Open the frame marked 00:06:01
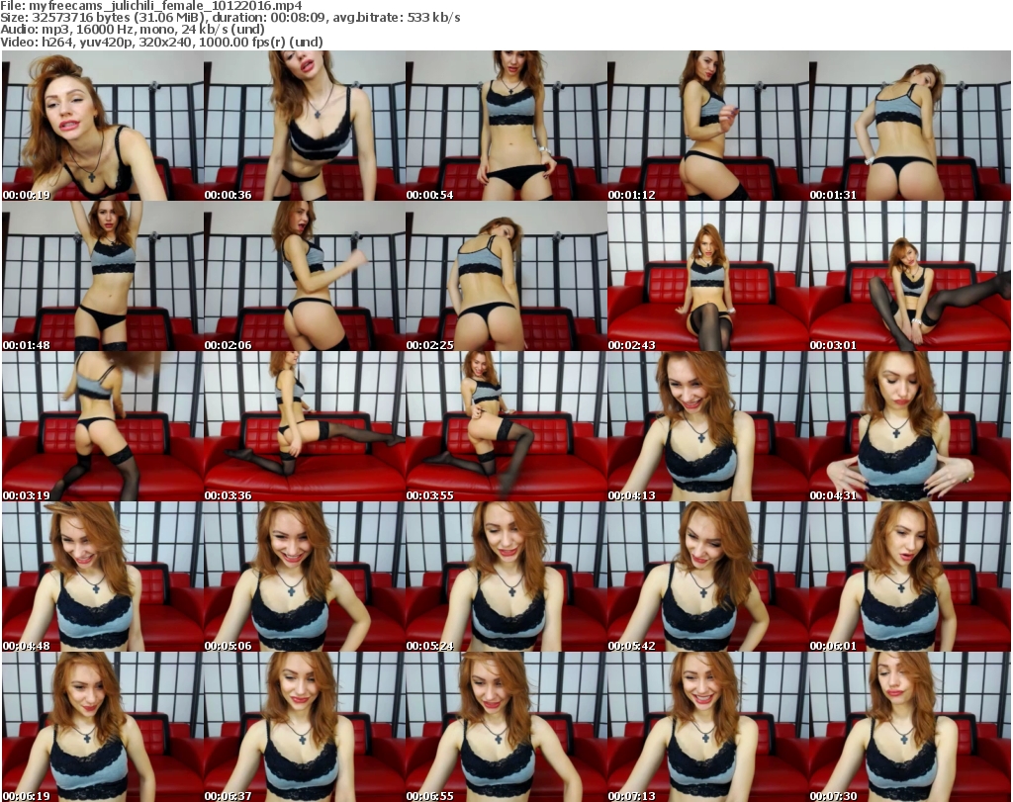The width and height of the screenshot is (1013, 802). (x=909, y=577)
